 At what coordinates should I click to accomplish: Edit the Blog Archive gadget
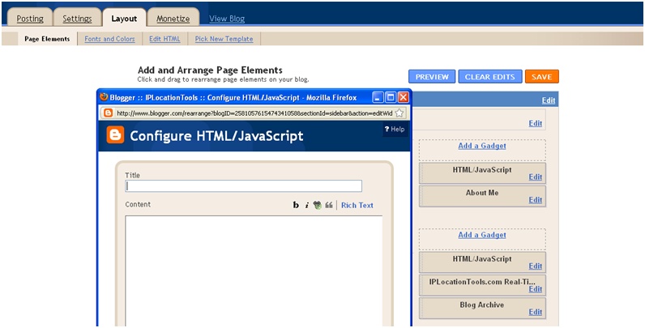click(x=535, y=312)
